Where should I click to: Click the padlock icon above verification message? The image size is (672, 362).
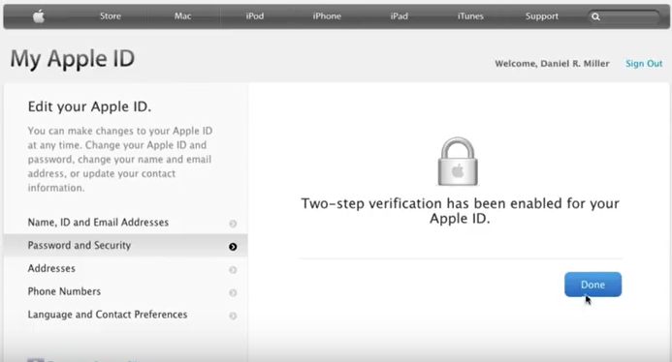point(458,162)
